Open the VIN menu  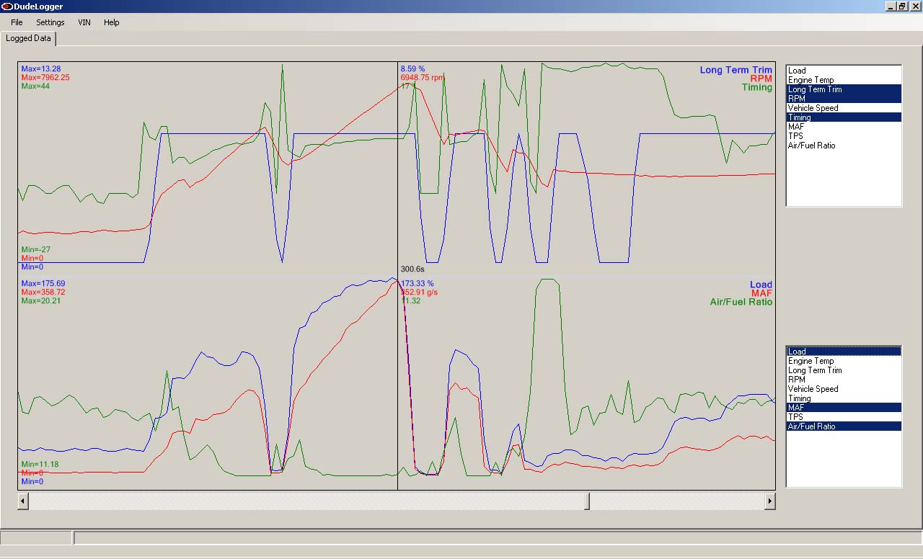pyautogui.click(x=84, y=22)
